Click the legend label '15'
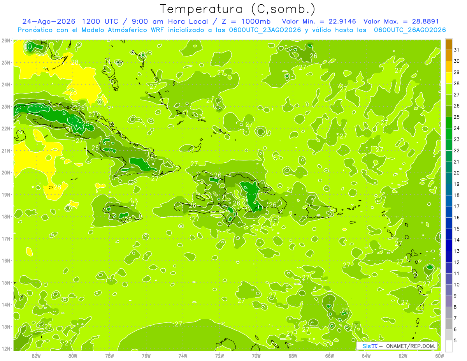The width and height of the screenshot is (467, 361). [457, 229]
